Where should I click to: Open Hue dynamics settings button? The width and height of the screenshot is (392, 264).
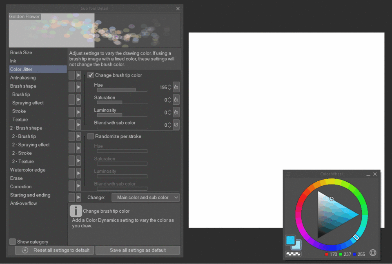tap(176, 87)
